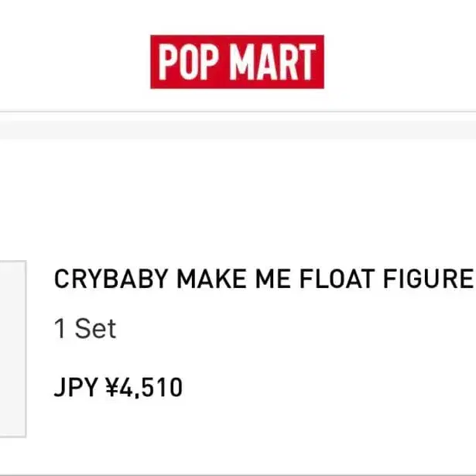Image resolution: width=476 pixels, height=476 pixels.
Task: Click the gray divider band below header
Action: (238, 130)
